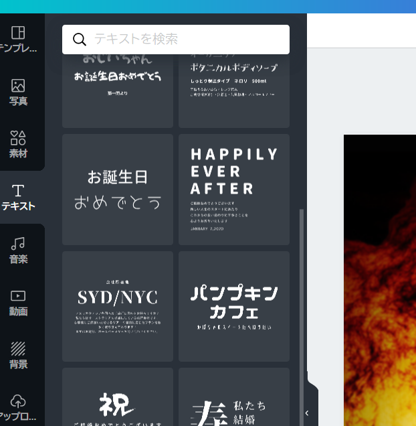Choose the お誕生日おめでとう thin text template
Screen dimensions: 416x426
pos(118,190)
